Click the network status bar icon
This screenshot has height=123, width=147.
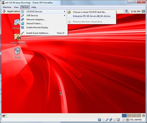point(111,120)
